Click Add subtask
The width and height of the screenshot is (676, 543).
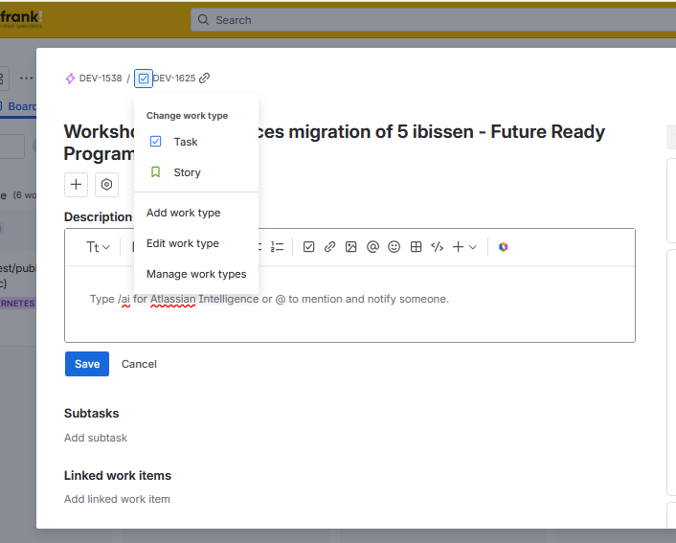coord(96,438)
